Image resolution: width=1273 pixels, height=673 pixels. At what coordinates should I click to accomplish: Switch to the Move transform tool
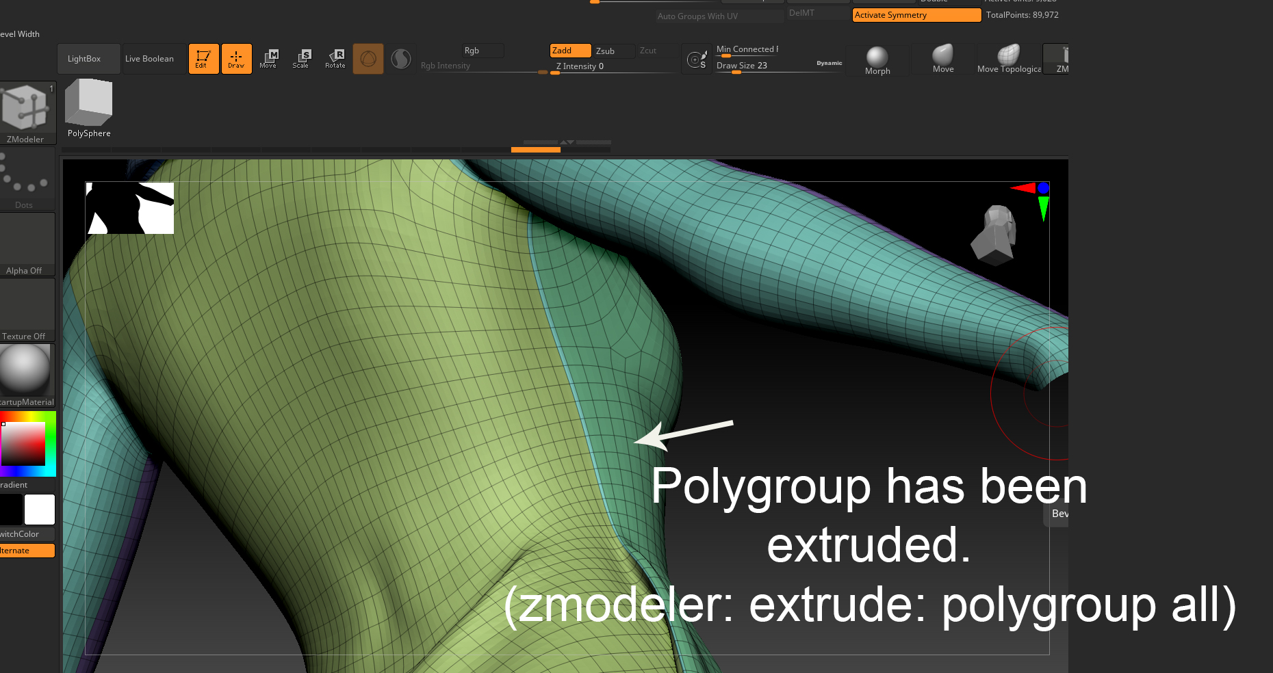(268, 59)
